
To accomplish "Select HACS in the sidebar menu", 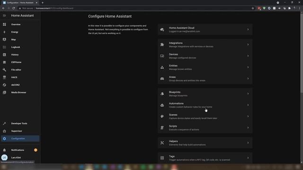I will 20,77.
